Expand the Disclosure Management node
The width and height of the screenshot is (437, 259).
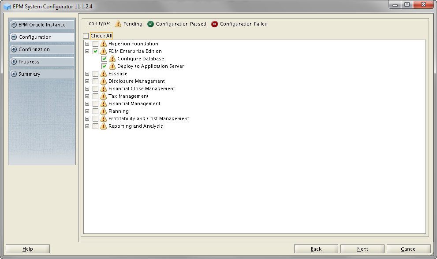(87, 81)
